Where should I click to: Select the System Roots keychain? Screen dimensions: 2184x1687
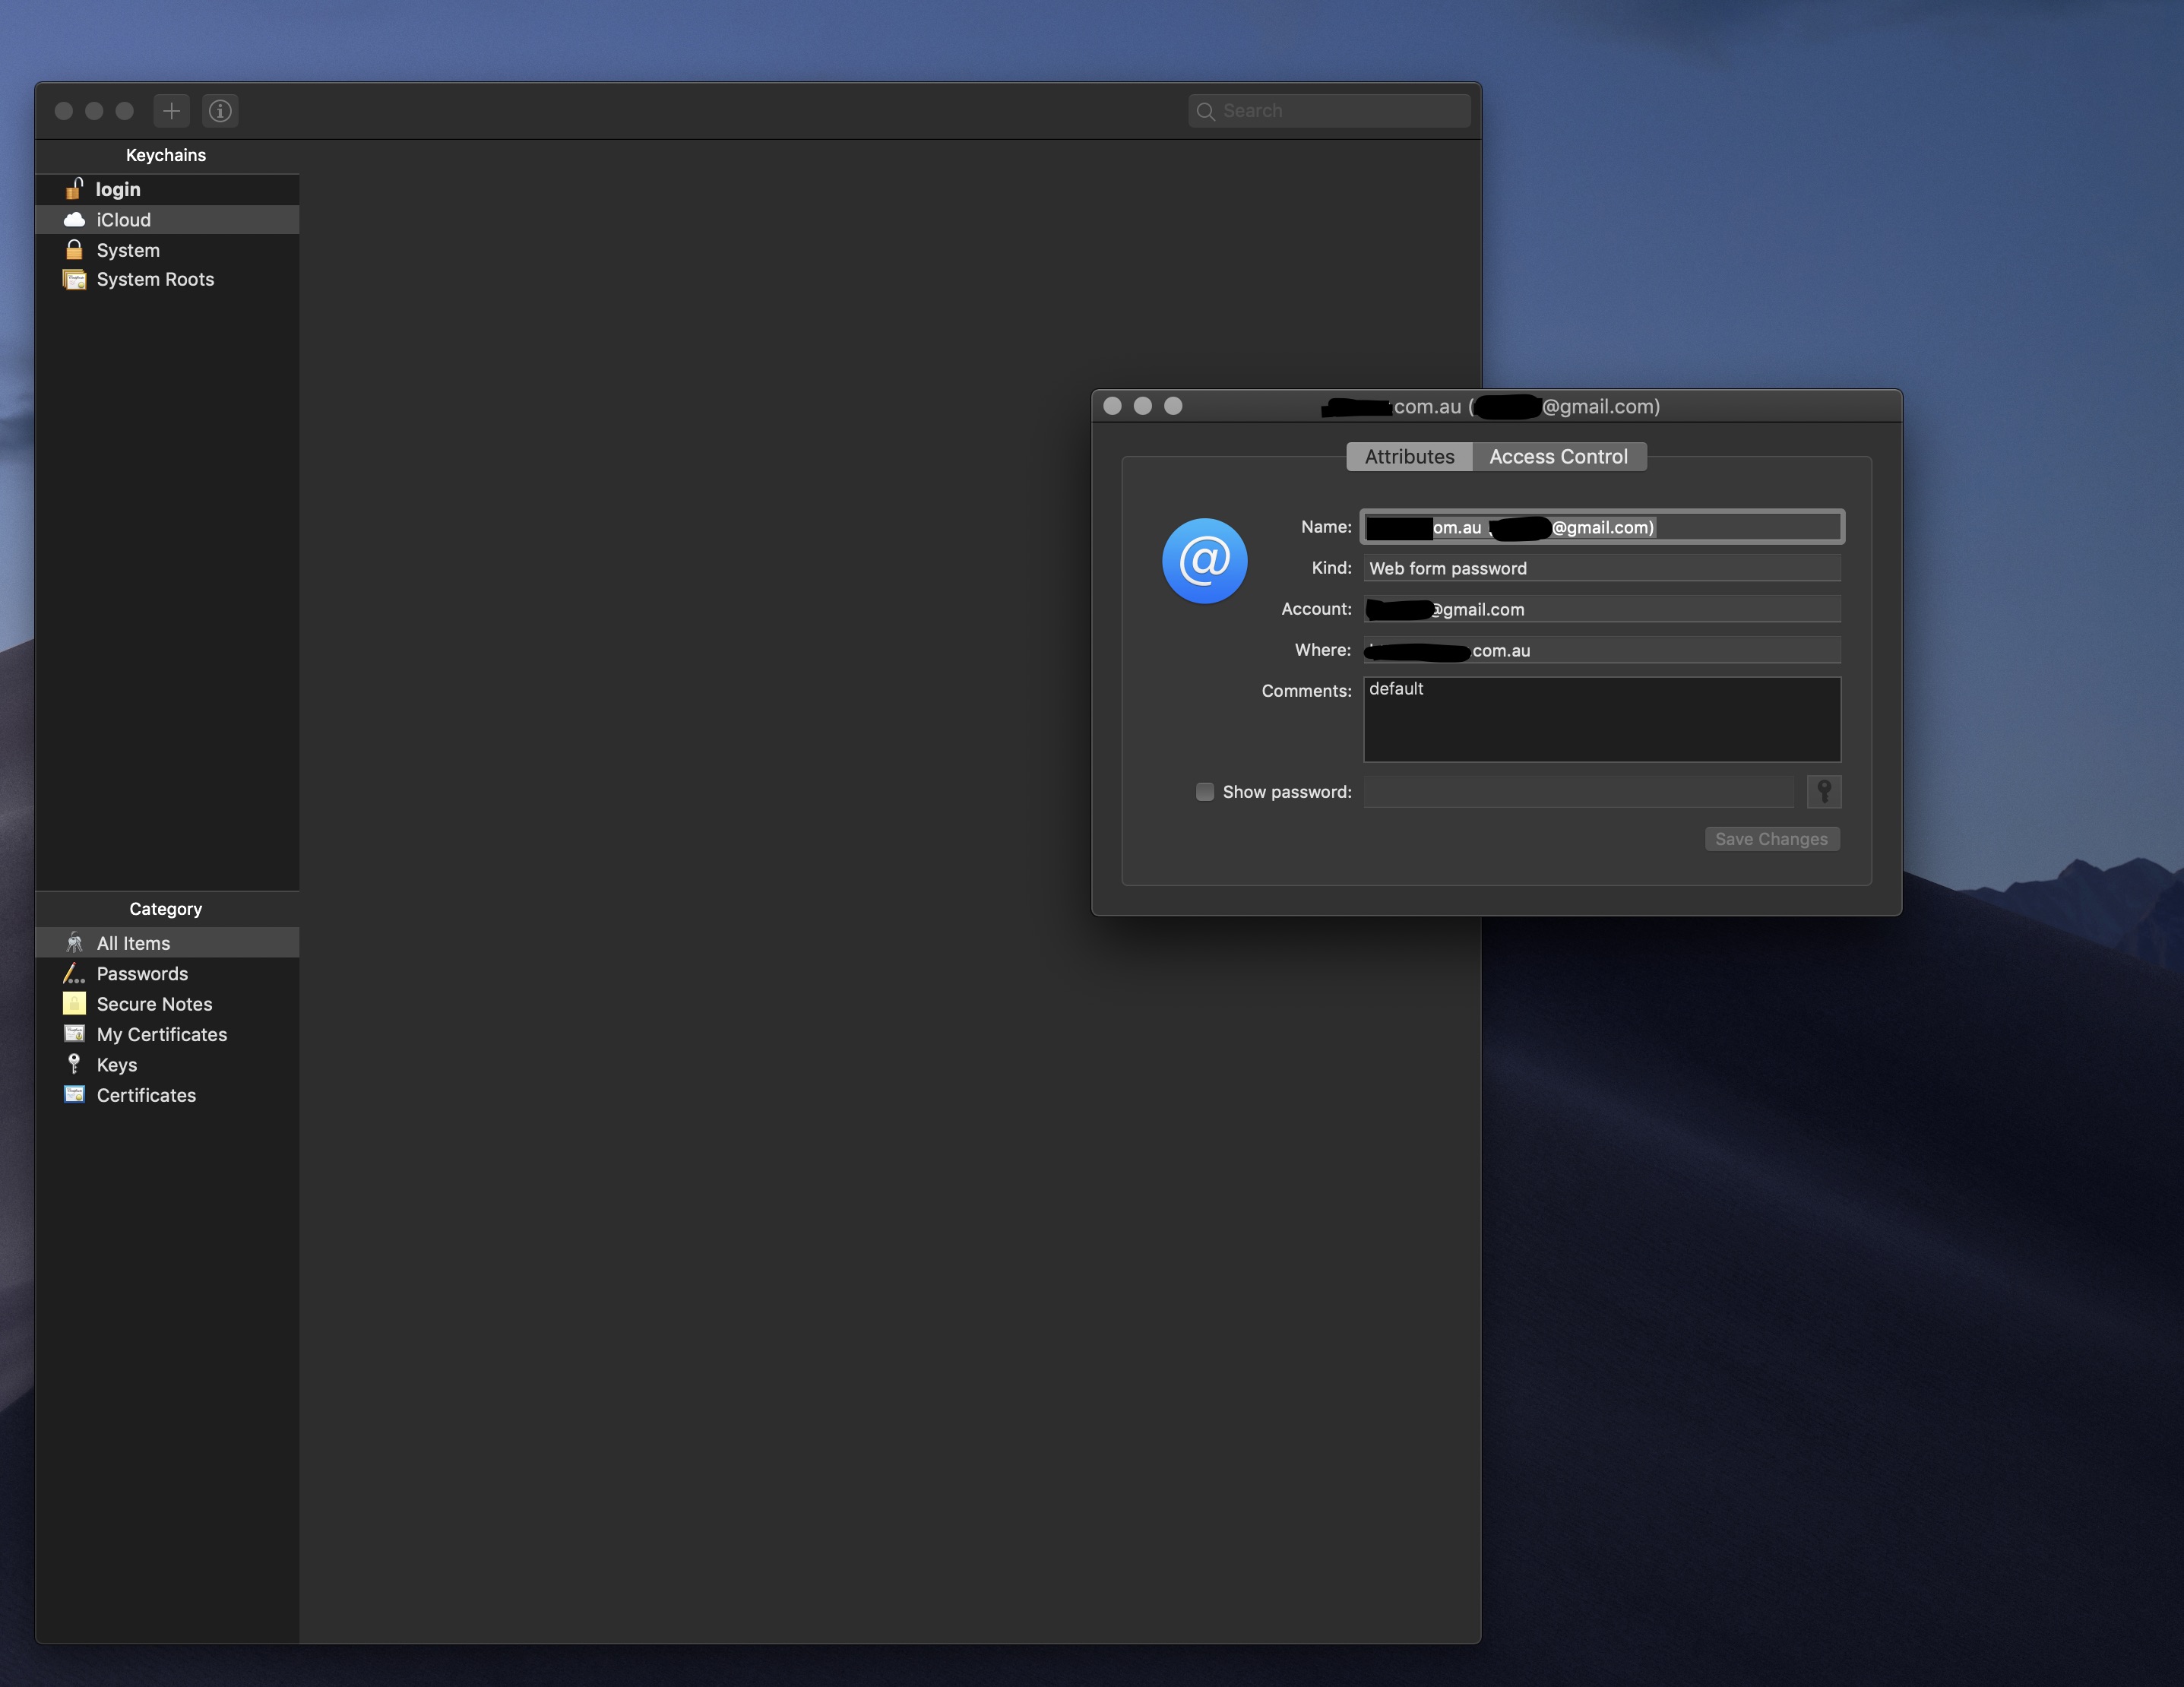(155, 280)
